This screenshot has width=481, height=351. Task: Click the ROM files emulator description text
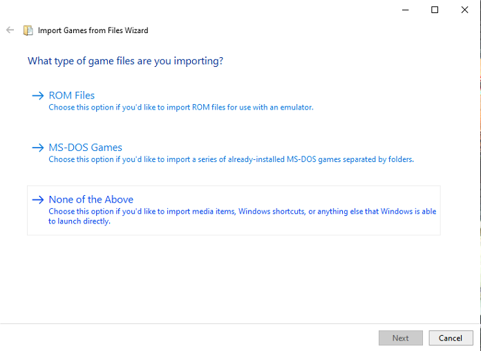point(181,108)
